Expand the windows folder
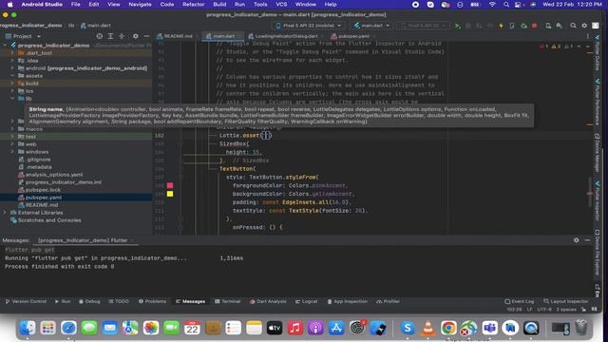Image resolution: width=608 pixels, height=342 pixels. point(12,152)
